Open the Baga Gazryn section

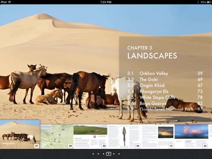[x=165, y=103]
